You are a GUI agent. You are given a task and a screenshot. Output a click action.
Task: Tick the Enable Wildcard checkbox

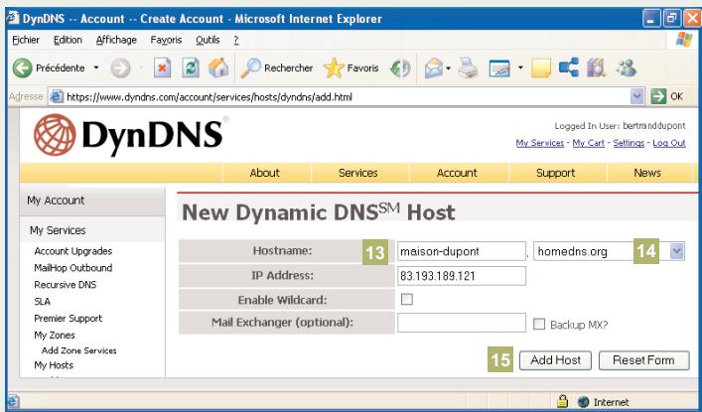[406, 299]
